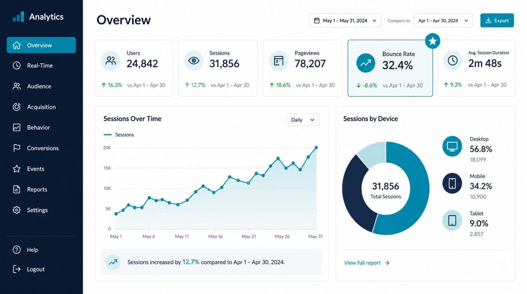Screen dimensions: 527x294
Task: Click the trend icon in sessions insight banner
Action: [113, 262]
